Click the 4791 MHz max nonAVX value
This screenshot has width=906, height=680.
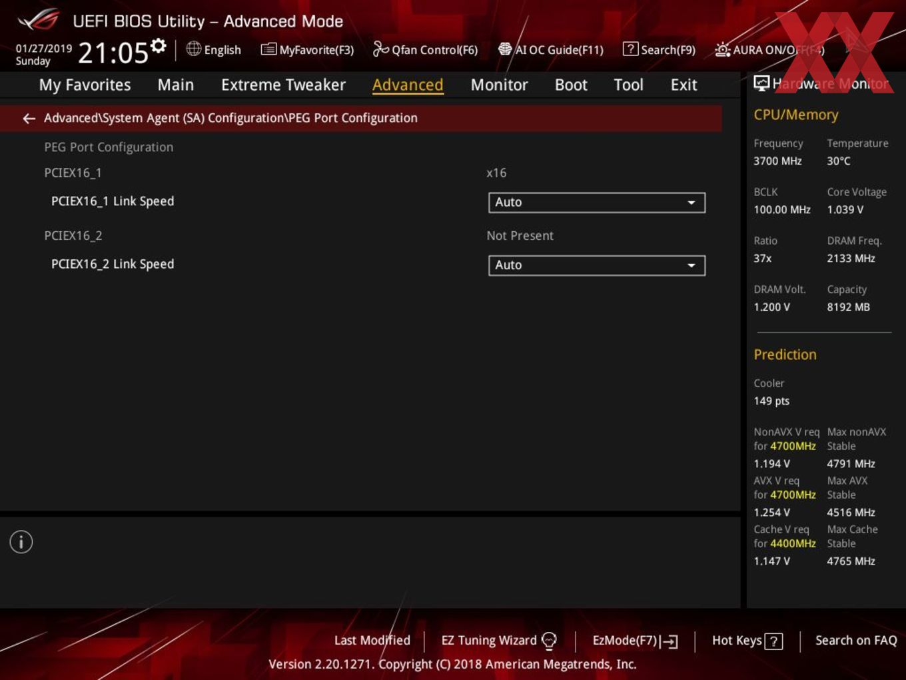click(x=851, y=463)
